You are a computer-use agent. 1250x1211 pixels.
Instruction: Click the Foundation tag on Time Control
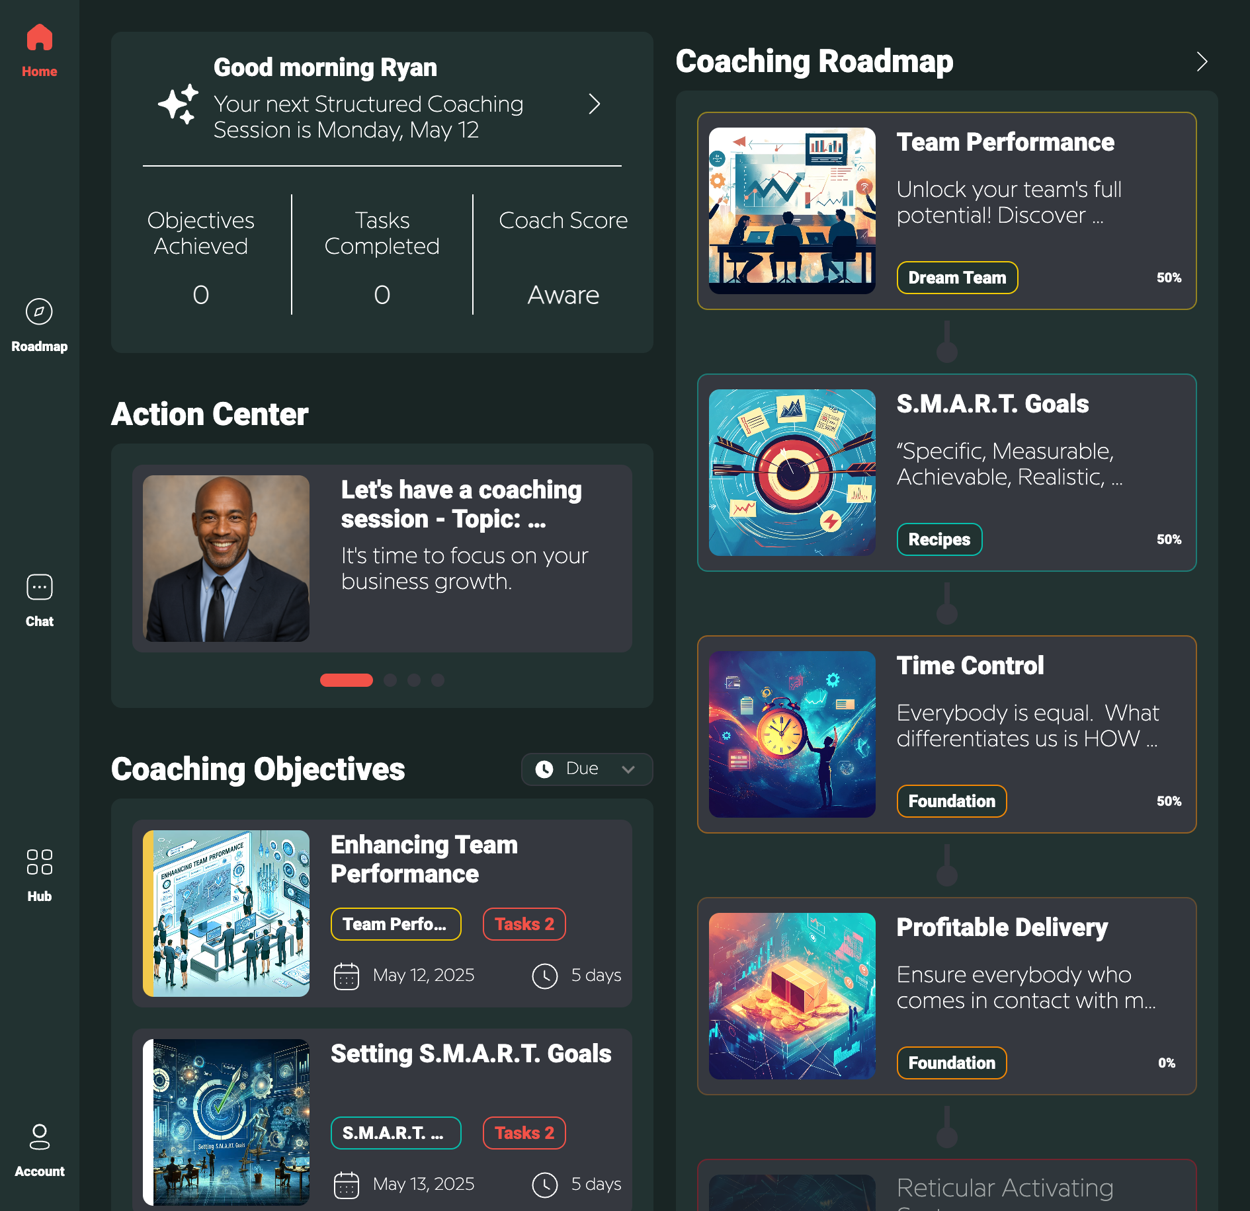pyautogui.click(x=951, y=801)
